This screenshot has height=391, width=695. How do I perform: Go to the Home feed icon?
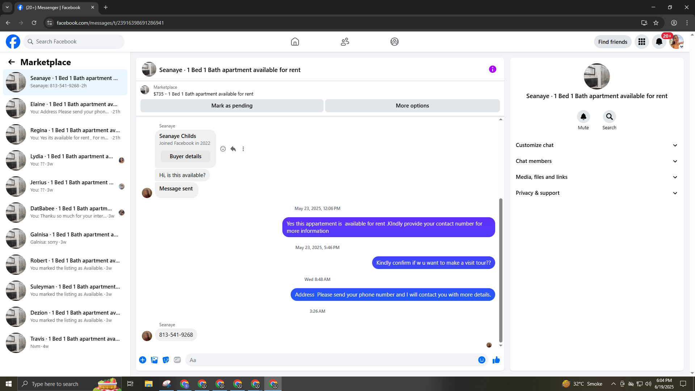click(295, 42)
